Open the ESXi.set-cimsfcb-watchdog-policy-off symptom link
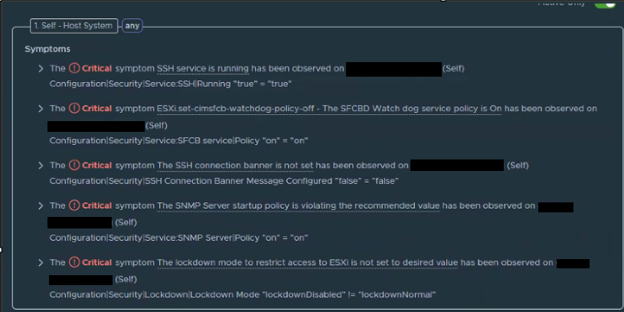 pos(329,108)
